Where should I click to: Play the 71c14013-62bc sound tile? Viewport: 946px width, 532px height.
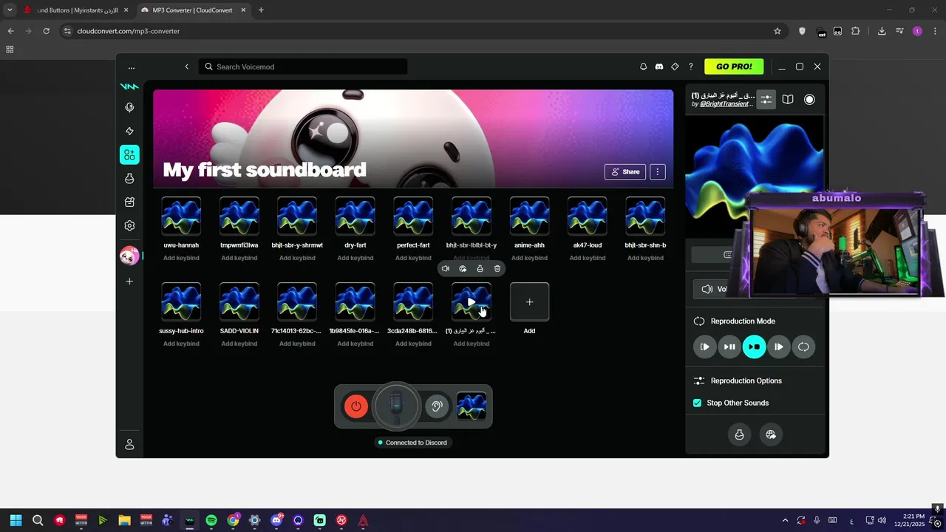[x=297, y=301]
